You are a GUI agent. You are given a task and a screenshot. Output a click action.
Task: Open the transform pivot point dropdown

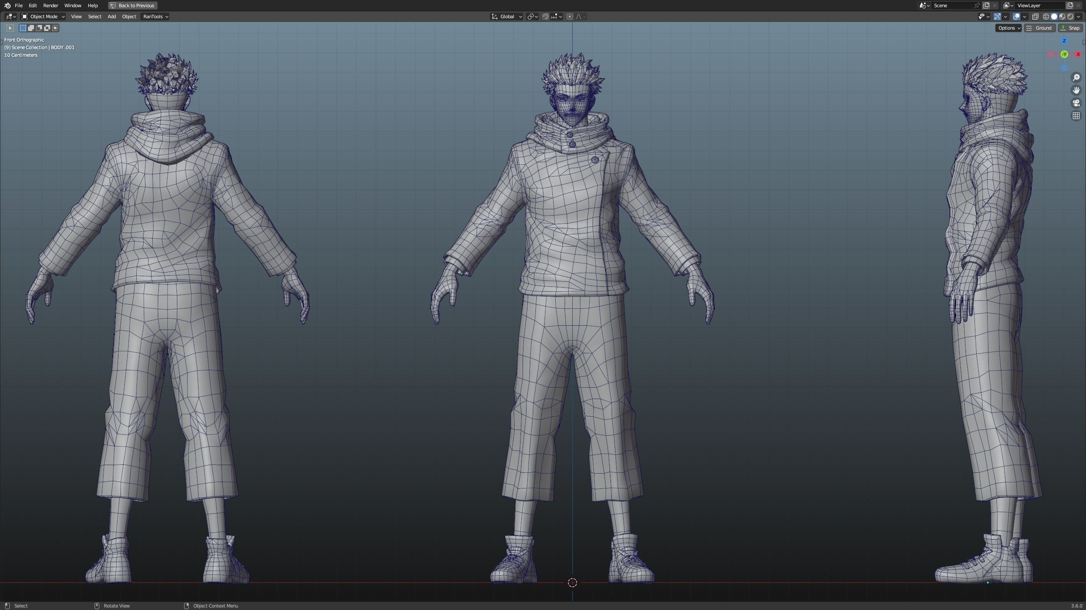[x=532, y=17]
